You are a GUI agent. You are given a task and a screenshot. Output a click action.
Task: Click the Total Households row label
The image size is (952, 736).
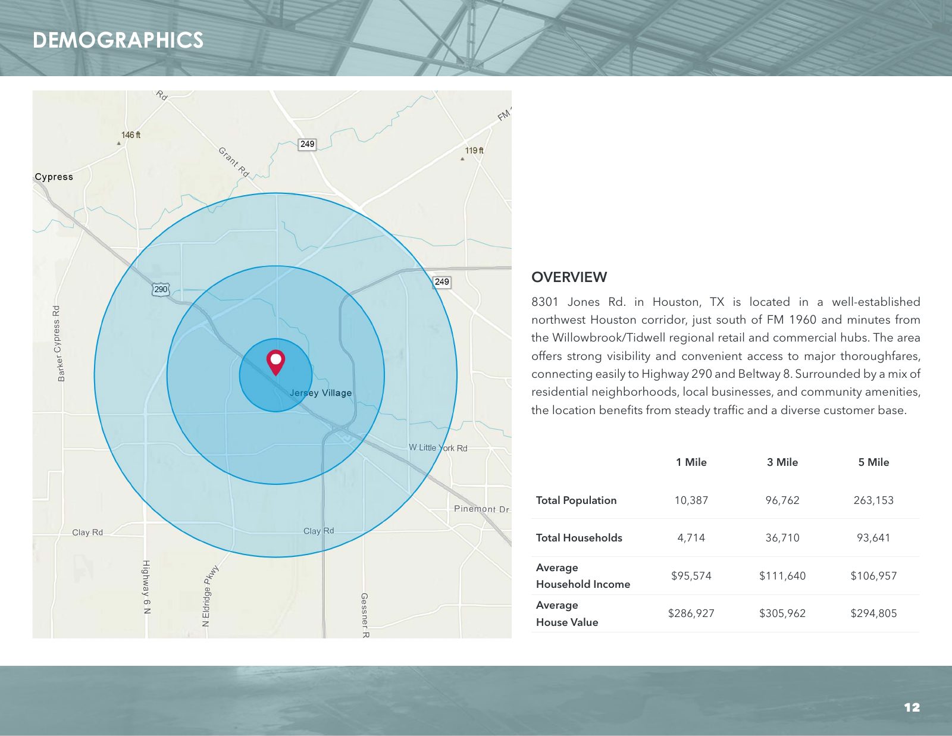pyautogui.click(x=579, y=538)
